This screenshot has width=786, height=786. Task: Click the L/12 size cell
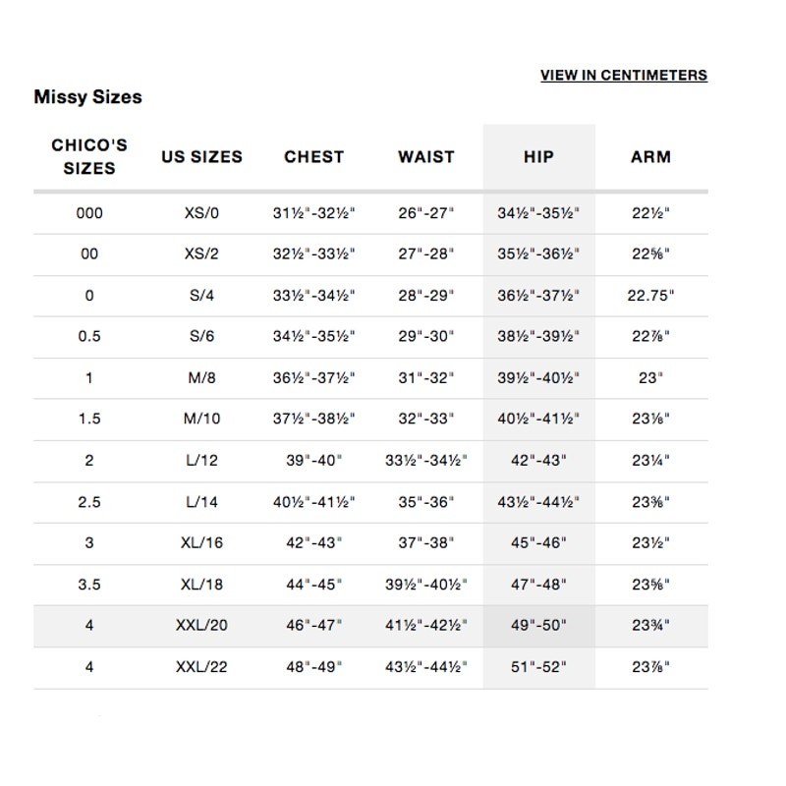point(201,460)
